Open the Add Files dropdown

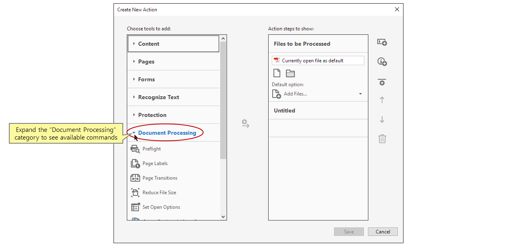360,93
